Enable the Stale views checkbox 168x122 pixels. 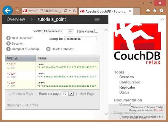[x=96, y=31]
